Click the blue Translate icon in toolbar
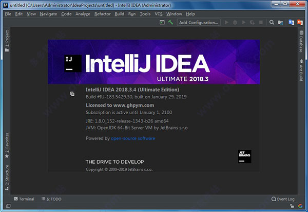The image size is (308, 212). [x=291, y=22]
